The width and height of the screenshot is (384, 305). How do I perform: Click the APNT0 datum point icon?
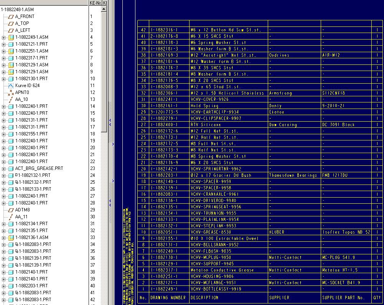point(11,92)
